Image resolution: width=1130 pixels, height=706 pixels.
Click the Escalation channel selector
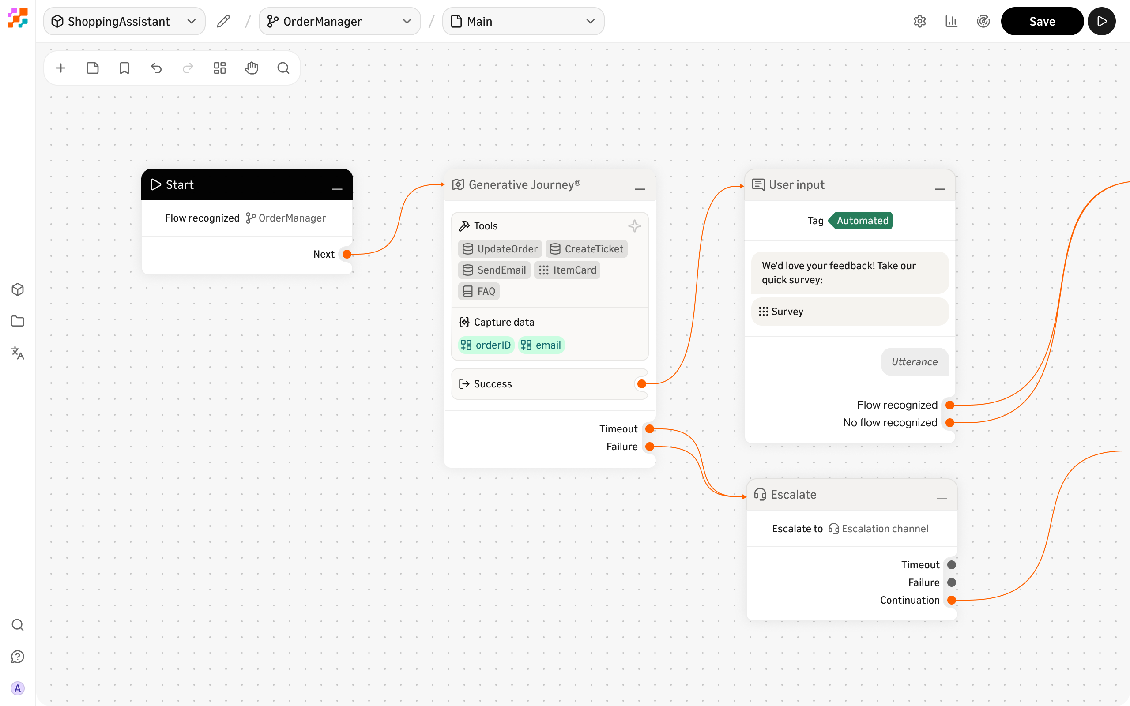tap(878, 529)
